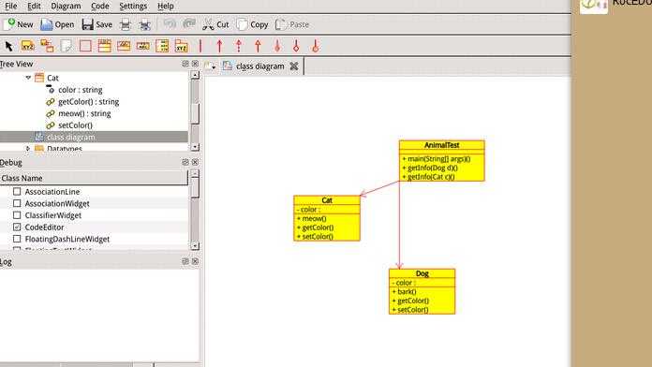Viewport: 652px width, 367px height.
Task: Open the new-tab dropdown beside class diagram tab
Action: click(211, 66)
